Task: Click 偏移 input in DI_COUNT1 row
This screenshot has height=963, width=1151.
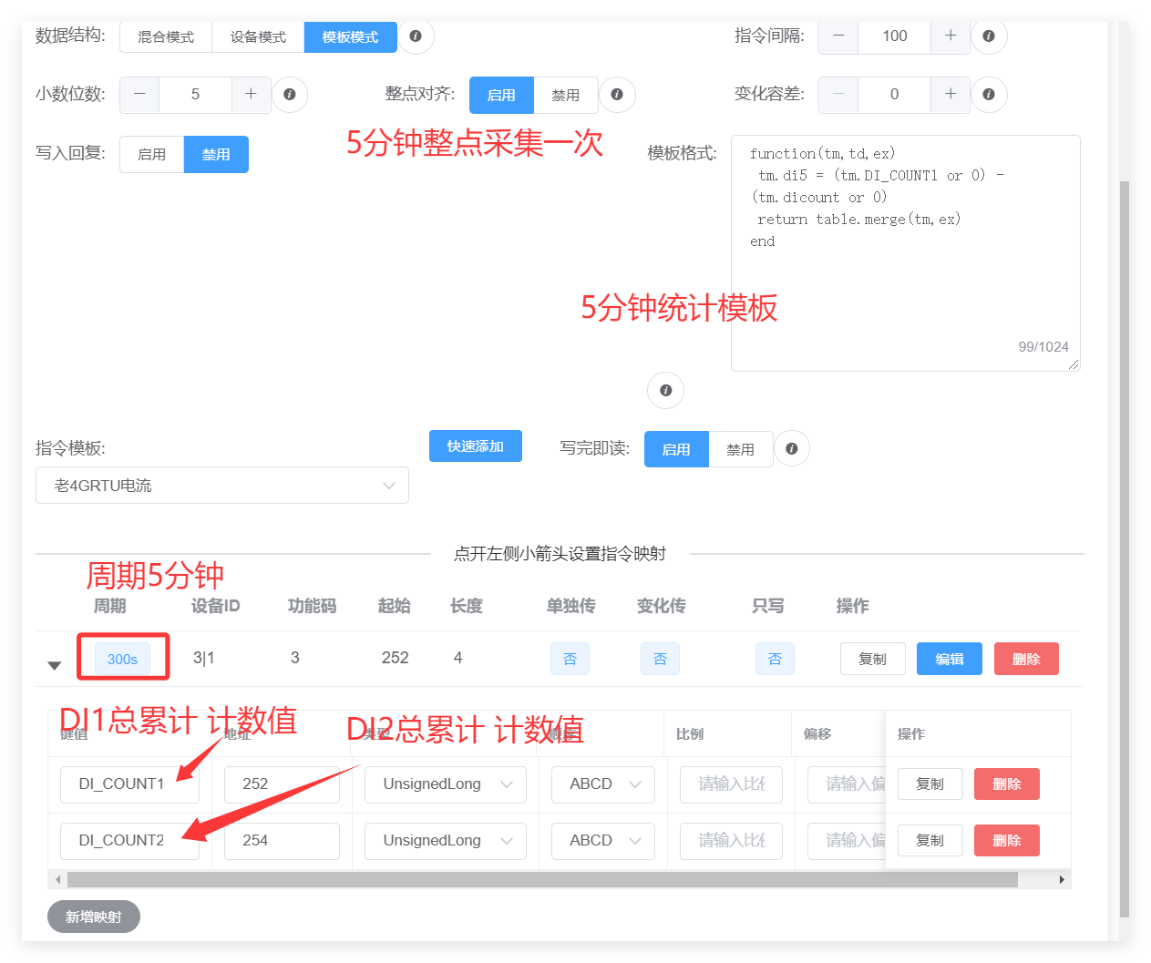Action: coord(847,784)
